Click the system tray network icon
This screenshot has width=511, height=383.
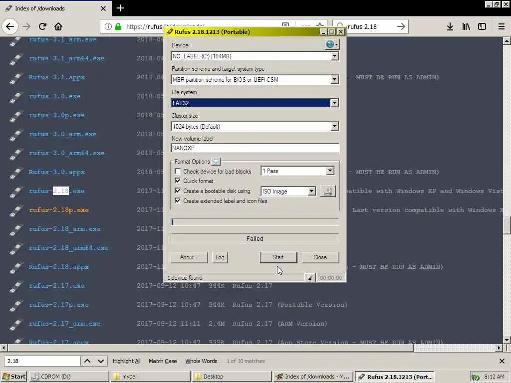475,377
